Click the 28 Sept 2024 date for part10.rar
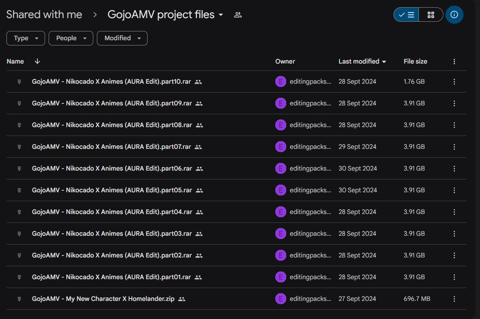 coord(357,82)
